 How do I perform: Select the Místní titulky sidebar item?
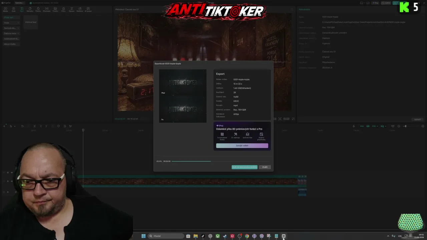coord(11,44)
